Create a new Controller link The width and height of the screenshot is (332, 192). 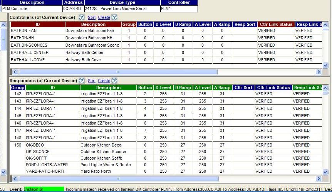pos(104,18)
